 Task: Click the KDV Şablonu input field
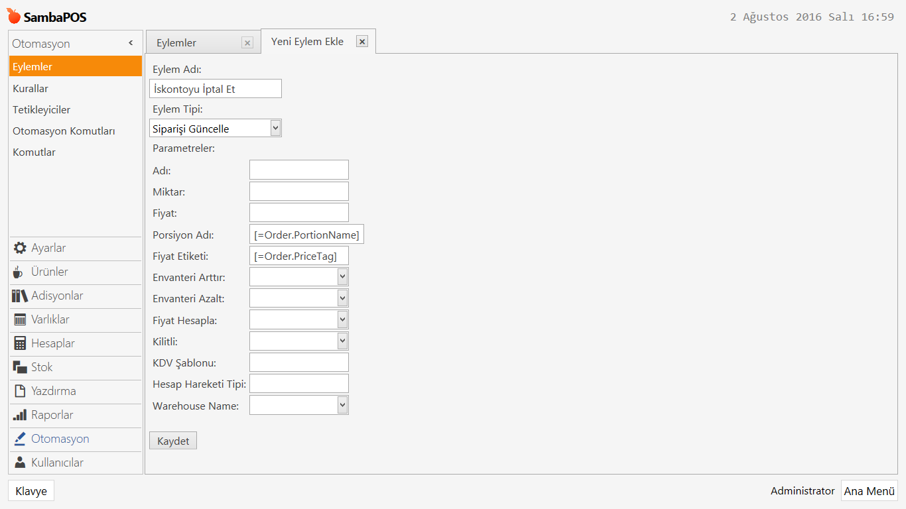tap(299, 362)
